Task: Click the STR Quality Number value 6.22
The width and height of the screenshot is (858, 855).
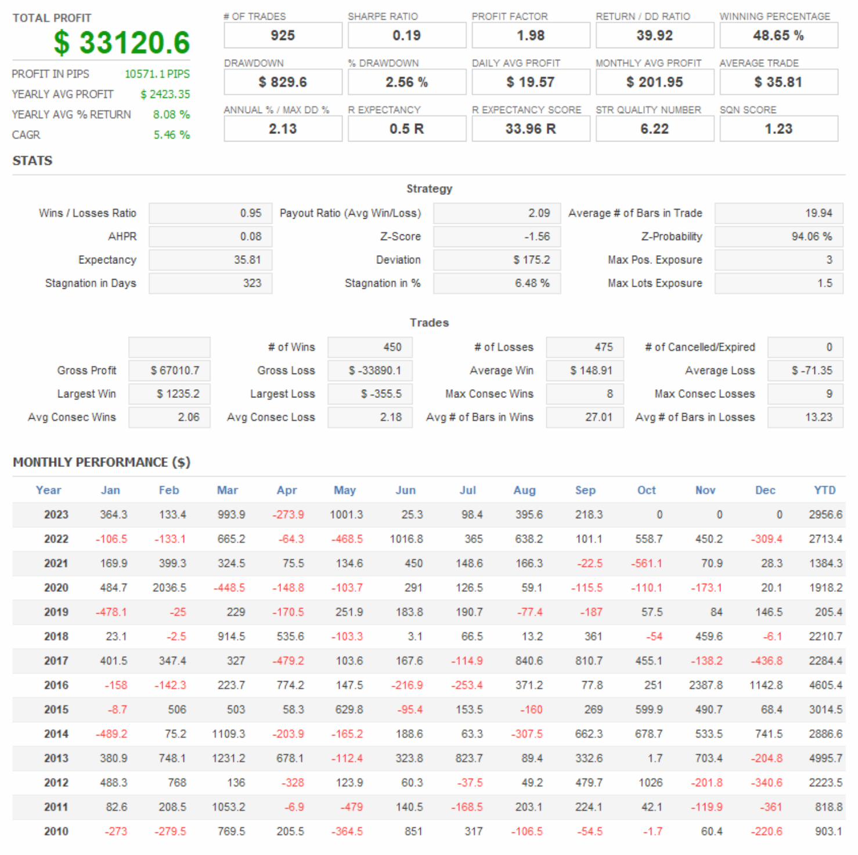Action: [655, 129]
